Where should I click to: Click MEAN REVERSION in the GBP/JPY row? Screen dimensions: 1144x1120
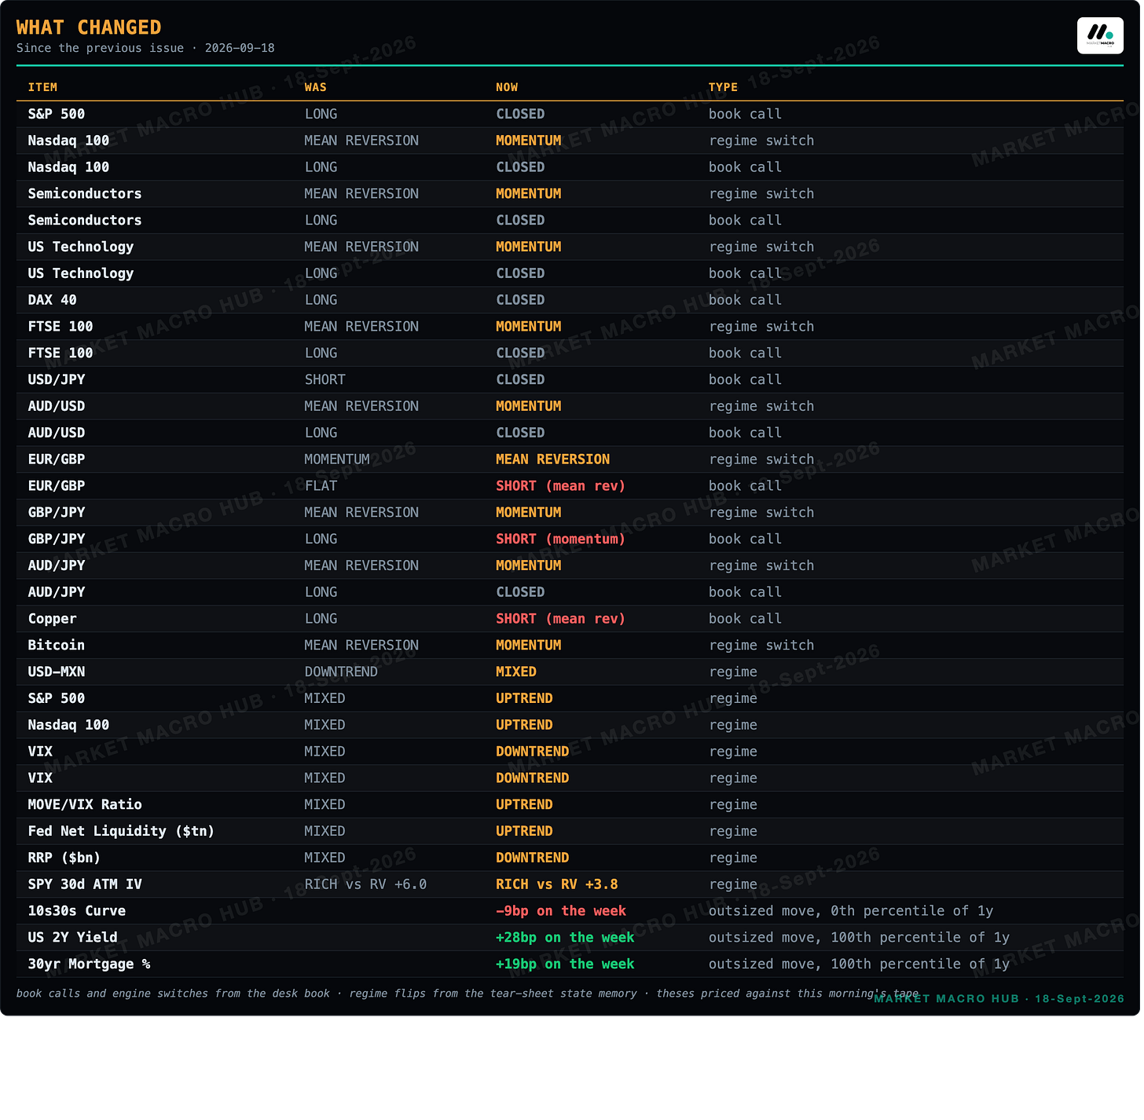click(361, 512)
